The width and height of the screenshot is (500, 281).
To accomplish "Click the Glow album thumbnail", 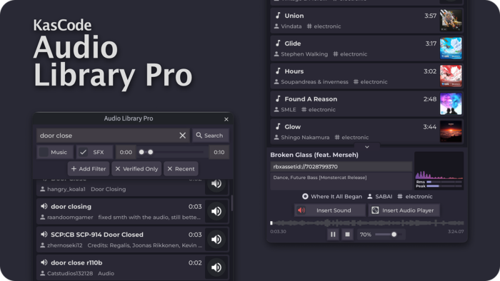I will [451, 131].
